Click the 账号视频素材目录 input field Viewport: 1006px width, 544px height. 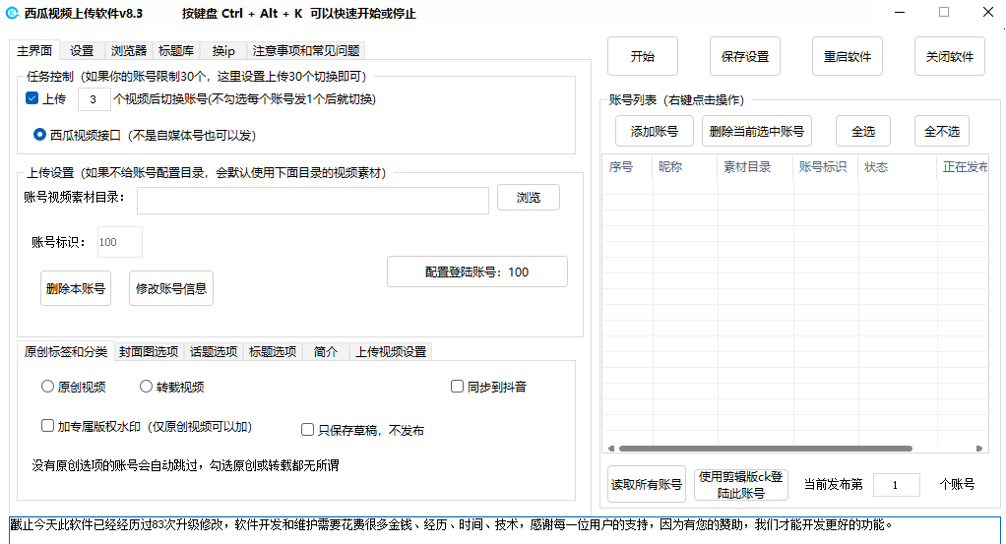(x=312, y=200)
